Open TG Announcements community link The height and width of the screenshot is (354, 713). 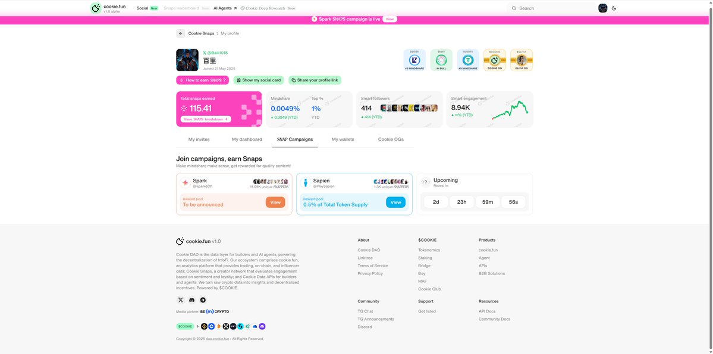(x=376, y=319)
